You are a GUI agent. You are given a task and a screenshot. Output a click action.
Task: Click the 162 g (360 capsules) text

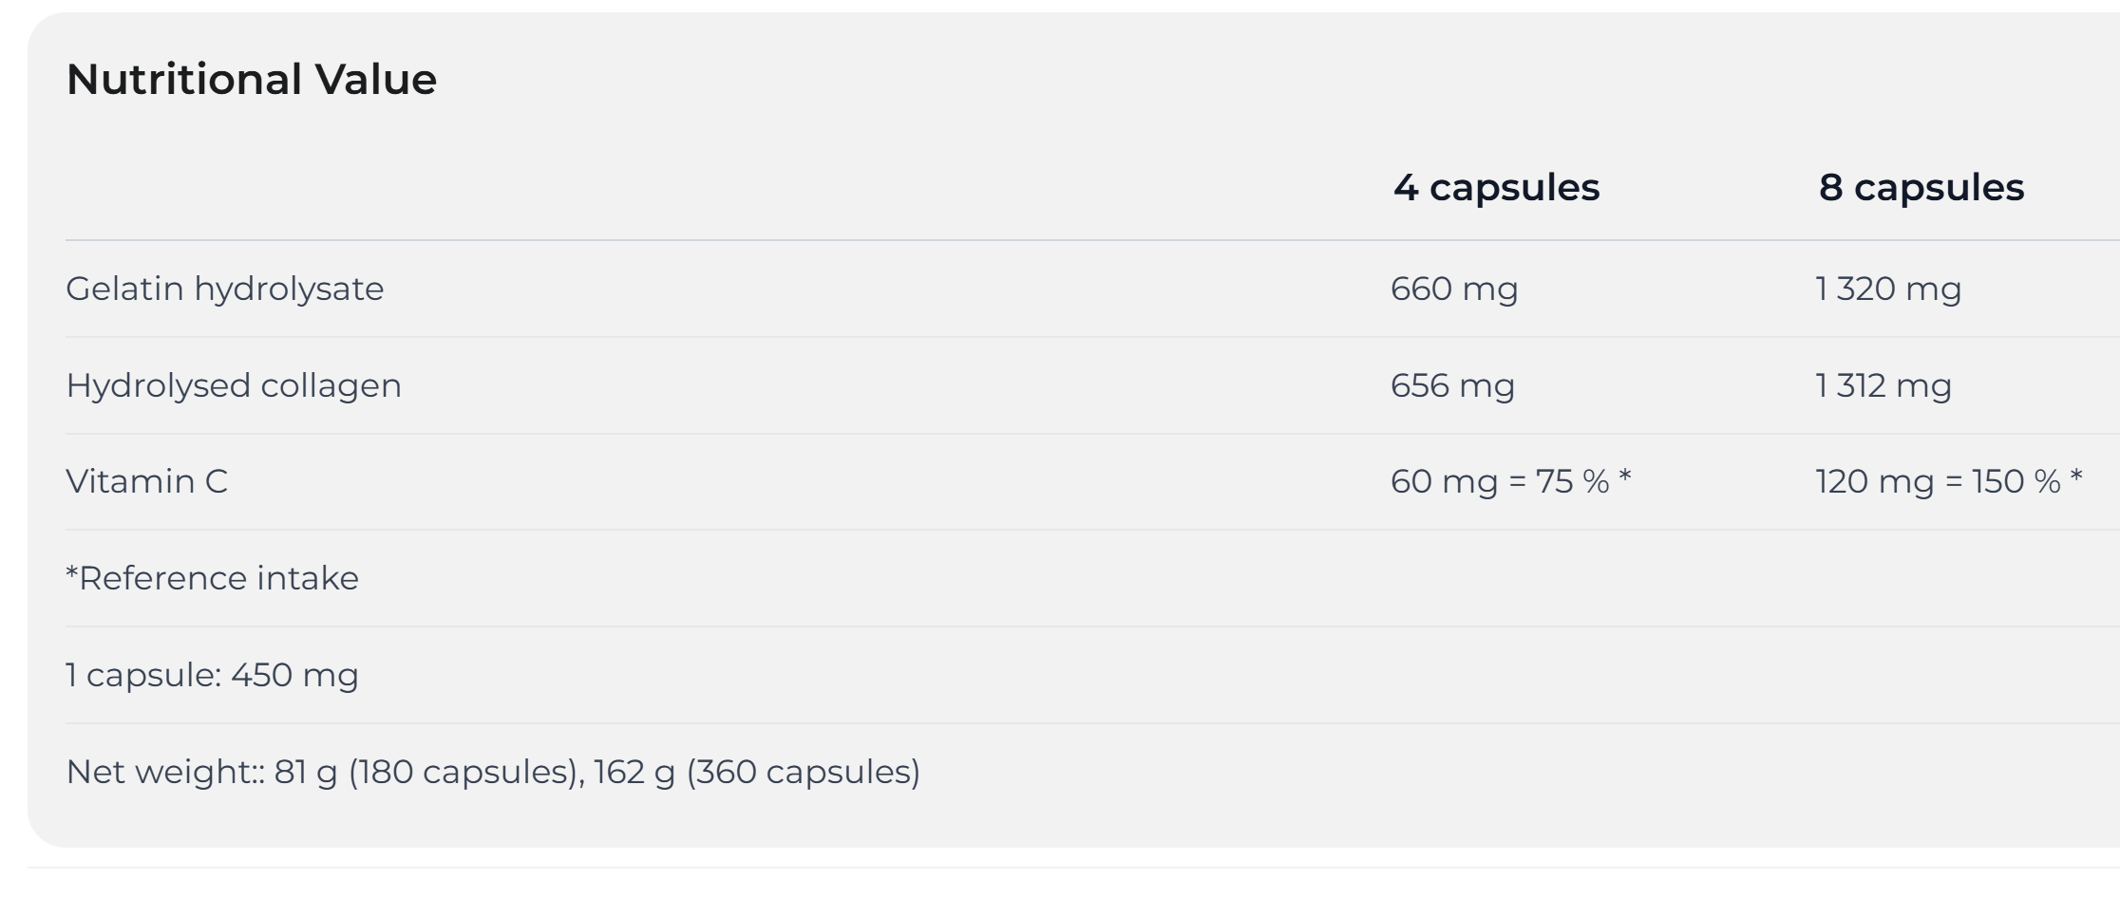click(757, 772)
